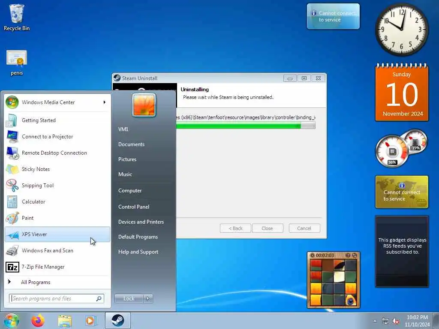The width and height of the screenshot is (439, 329).
Task: Select the certificate file icon on desktop
Action: point(17,63)
